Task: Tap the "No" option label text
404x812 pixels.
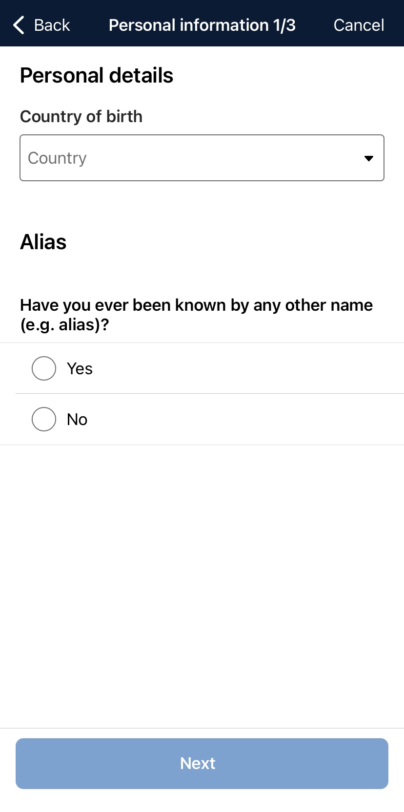Action: click(x=77, y=419)
